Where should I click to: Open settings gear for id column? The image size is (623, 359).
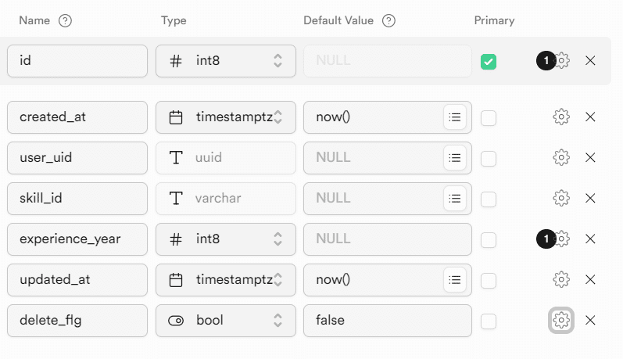coord(562,60)
